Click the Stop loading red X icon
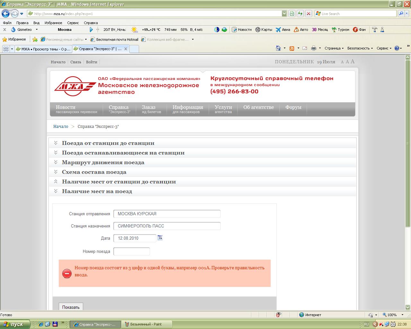 click(308, 13)
